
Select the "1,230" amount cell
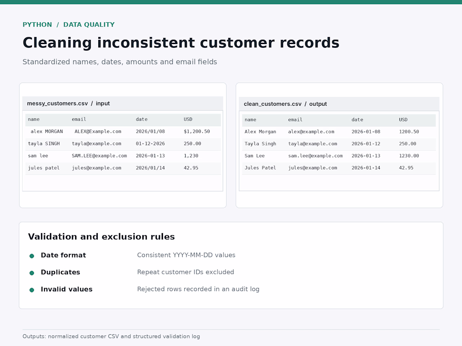click(191, 156)
